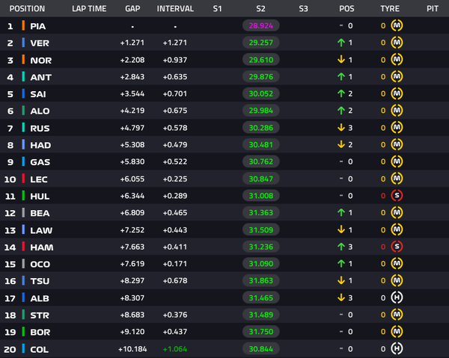Click HAM's red soft tyre icon
Screen dimensions: 449x358
click(x=397, y=247)
